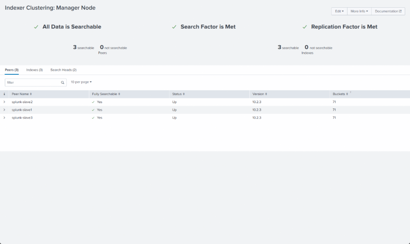
Task: Click the 3 searchable Indexes count
Action: [288, 47]
